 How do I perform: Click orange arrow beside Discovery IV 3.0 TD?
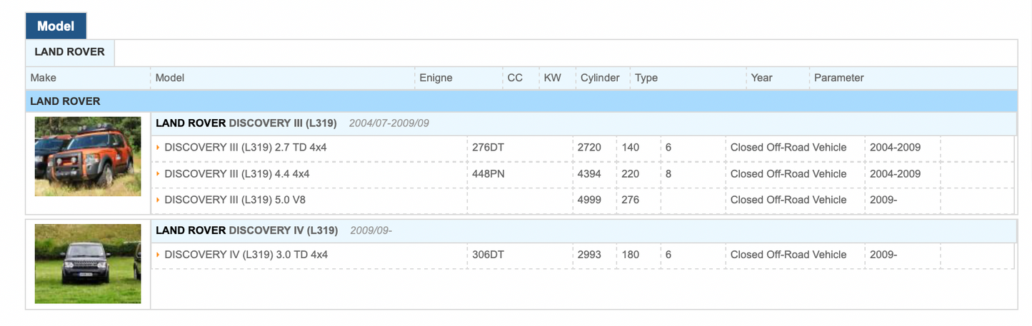[x=158, y=255]
